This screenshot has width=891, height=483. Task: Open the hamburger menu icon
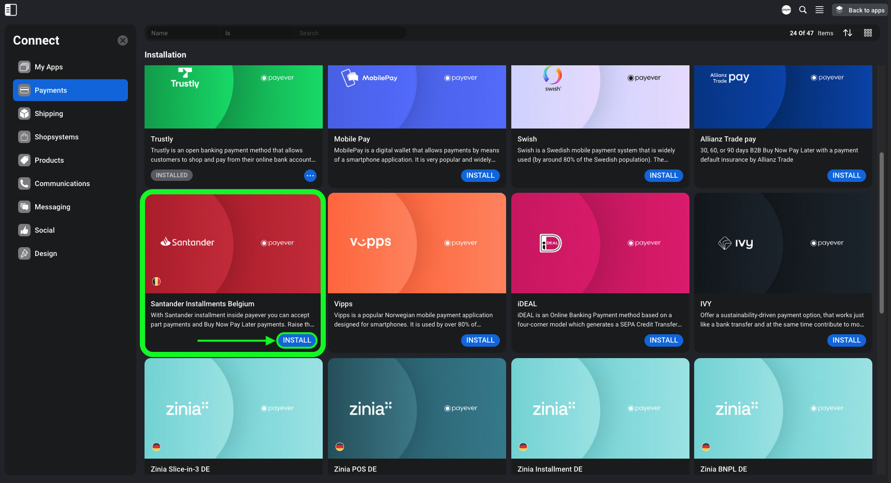coord(820,10)
